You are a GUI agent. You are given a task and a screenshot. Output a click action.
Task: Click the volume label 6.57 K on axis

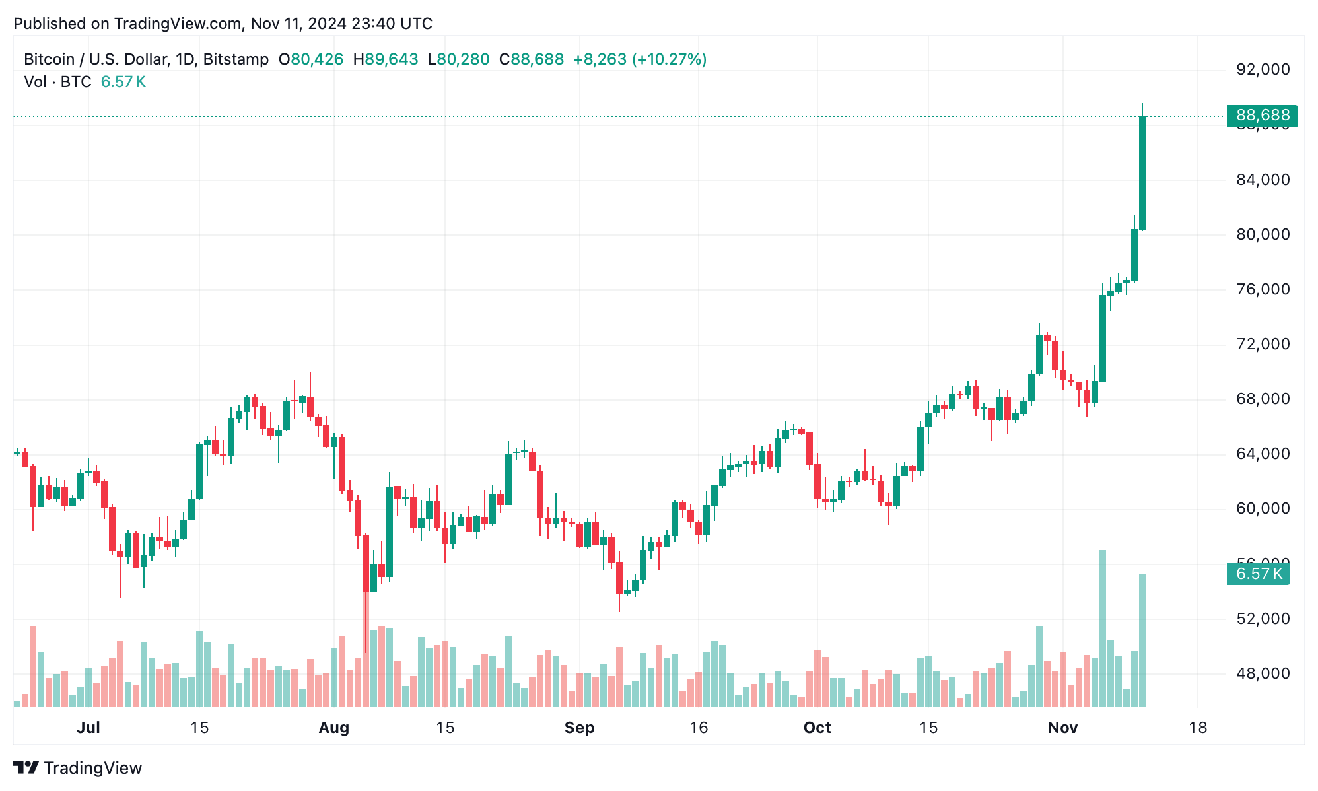1259,574
